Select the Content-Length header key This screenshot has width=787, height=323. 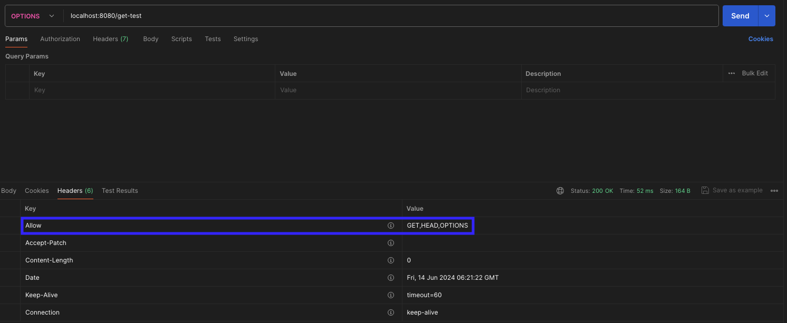tap(49, 260)
